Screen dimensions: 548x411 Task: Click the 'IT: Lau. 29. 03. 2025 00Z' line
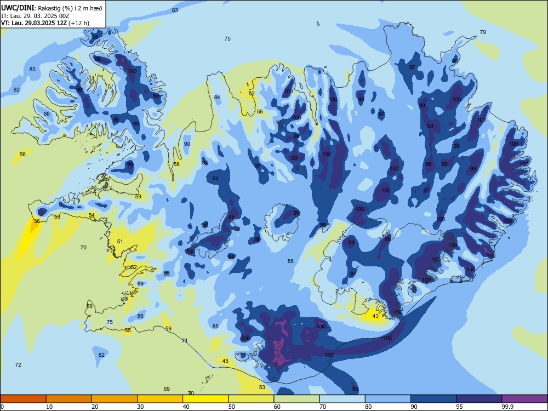(35, 16)
